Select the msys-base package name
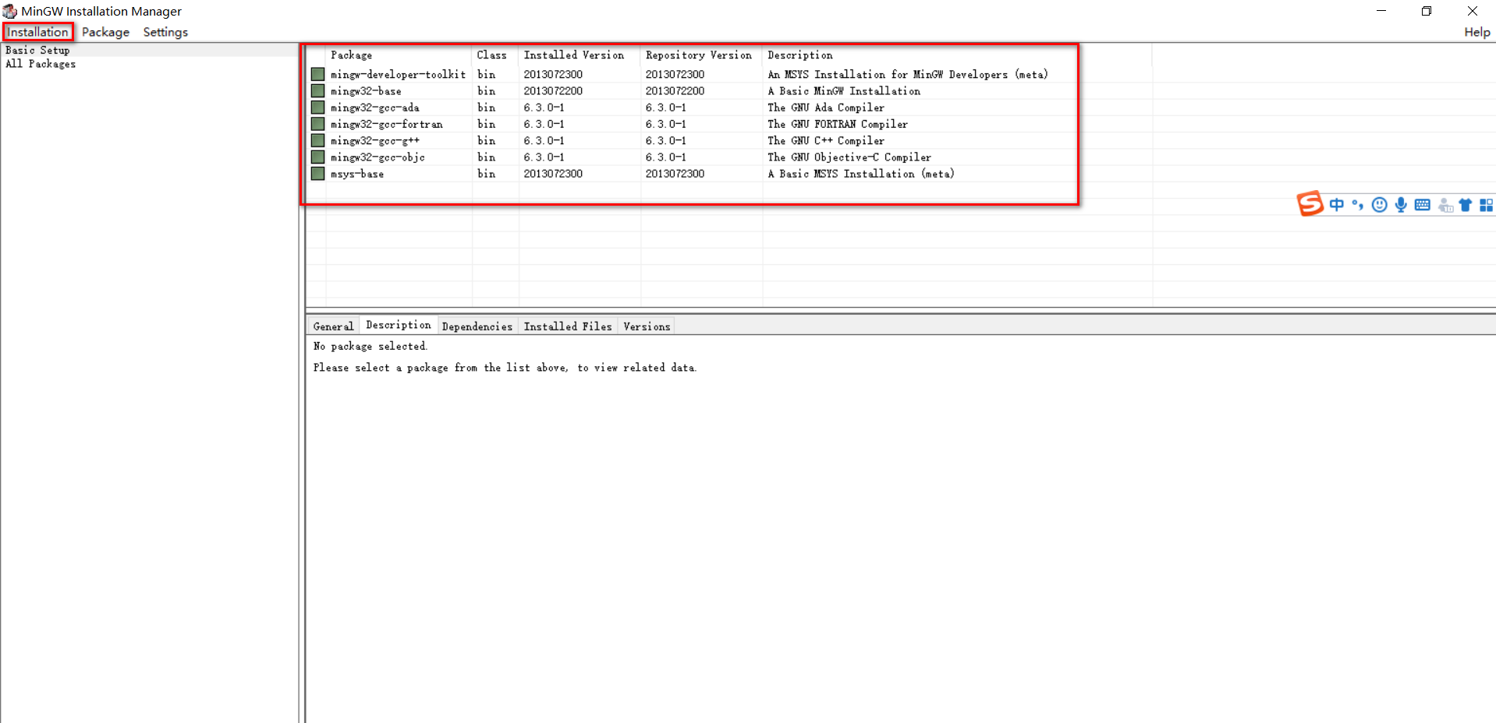This screenshot has height=723, width=1496. pos(356,173)
